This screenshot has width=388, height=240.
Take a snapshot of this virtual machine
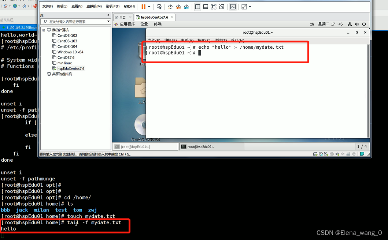(170, 7)
